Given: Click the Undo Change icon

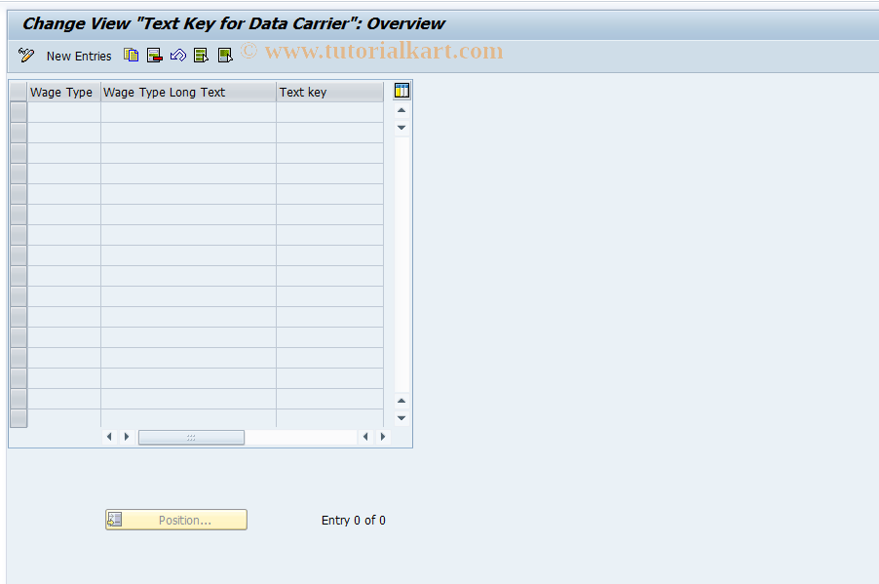Looking at the screenshot, I should tap(178, 56).
